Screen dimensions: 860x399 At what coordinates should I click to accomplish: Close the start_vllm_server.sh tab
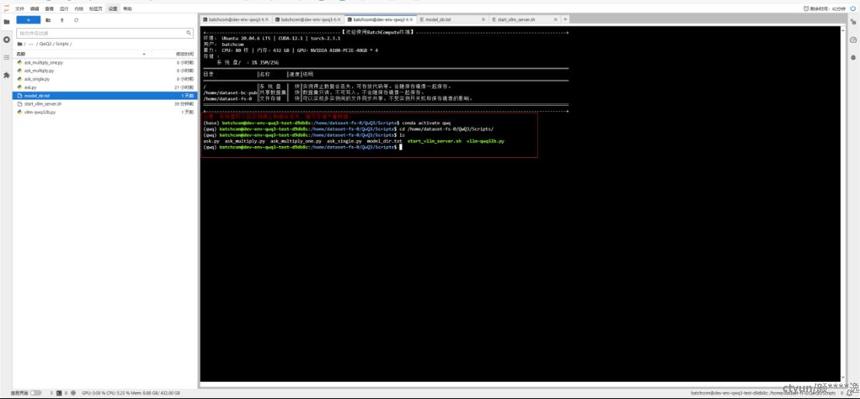556,19
